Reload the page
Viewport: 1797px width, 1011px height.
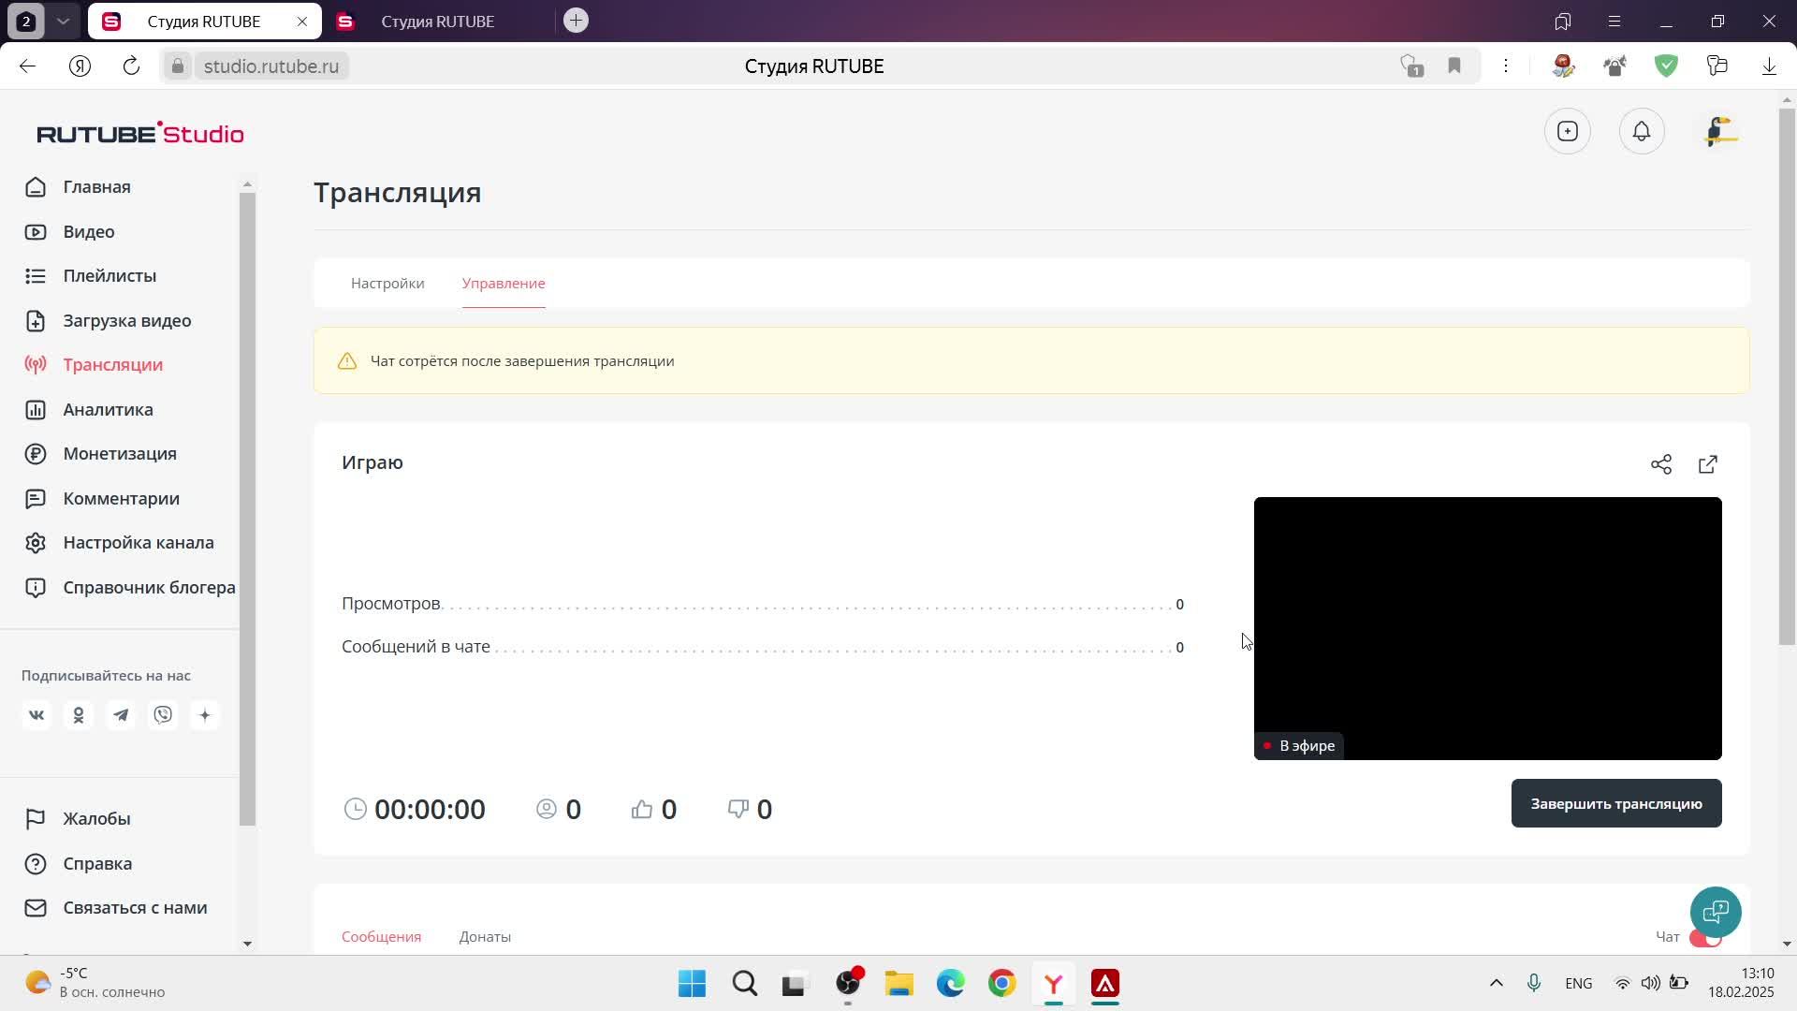coord(131,66)
